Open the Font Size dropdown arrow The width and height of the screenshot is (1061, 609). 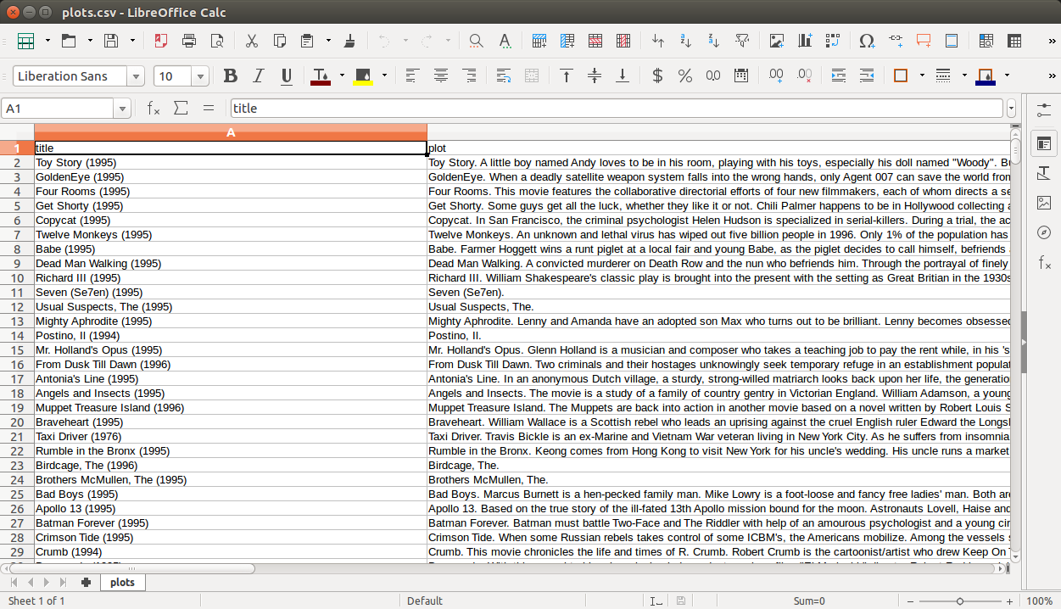pyautogui.click(x=200, y=76)
